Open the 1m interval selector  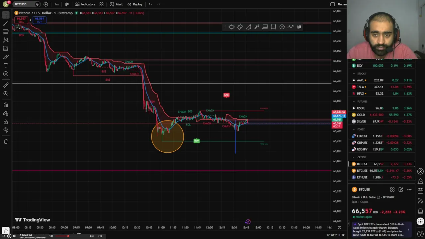[x=56, y=4]
